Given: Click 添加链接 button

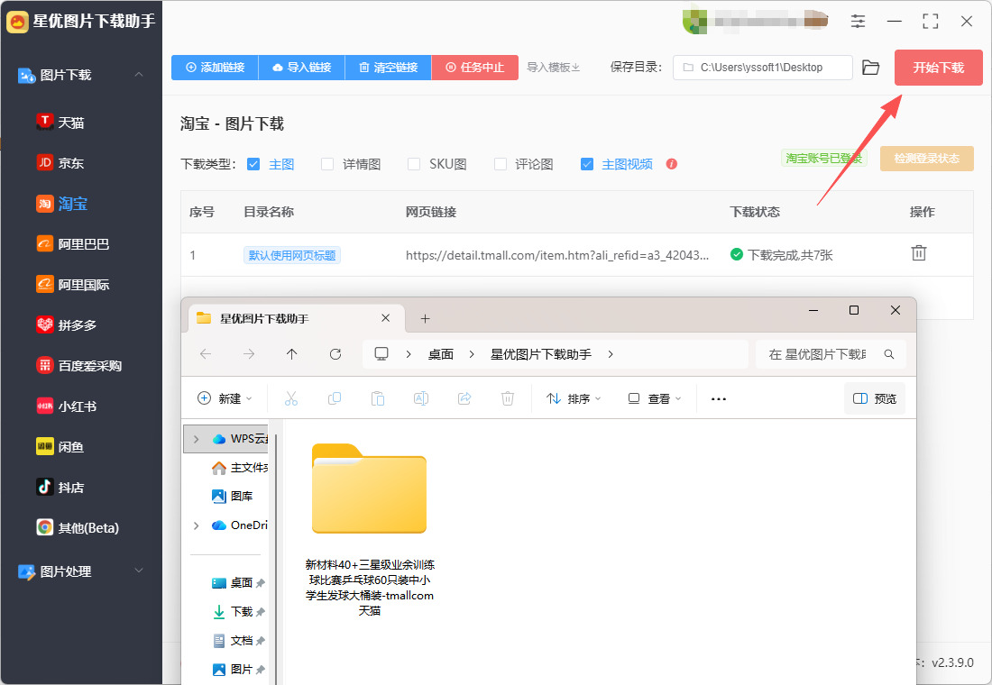Looking at the screenshot, I should coord(216,67).
